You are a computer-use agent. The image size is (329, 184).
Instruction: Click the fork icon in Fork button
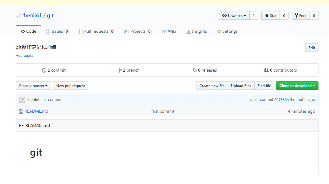(297, 15)
